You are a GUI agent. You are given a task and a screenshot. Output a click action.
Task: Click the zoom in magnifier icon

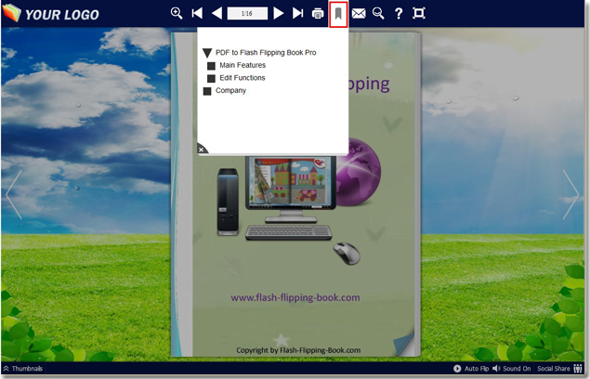tap(177, 13)
